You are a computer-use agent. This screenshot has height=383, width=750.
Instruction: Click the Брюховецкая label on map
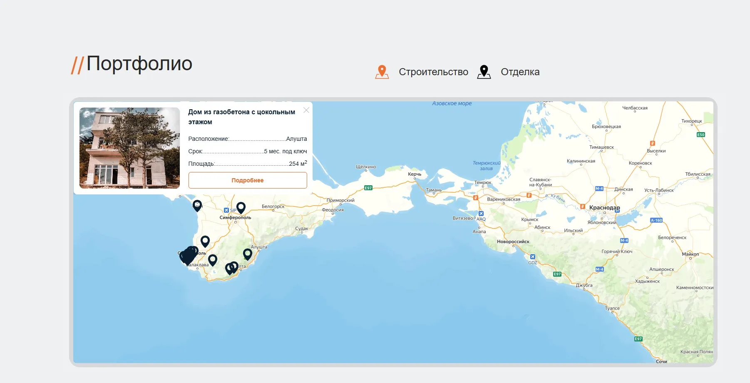click(x=606, y=126)
